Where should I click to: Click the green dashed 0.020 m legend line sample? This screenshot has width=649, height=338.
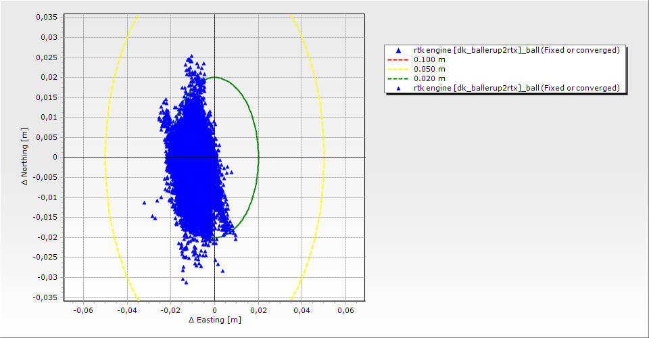point(398,78)
